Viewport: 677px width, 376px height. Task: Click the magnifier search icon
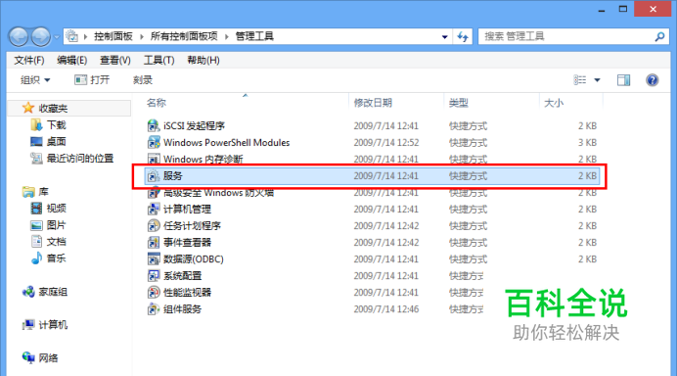pyautogui.click(x=659, y=37)
